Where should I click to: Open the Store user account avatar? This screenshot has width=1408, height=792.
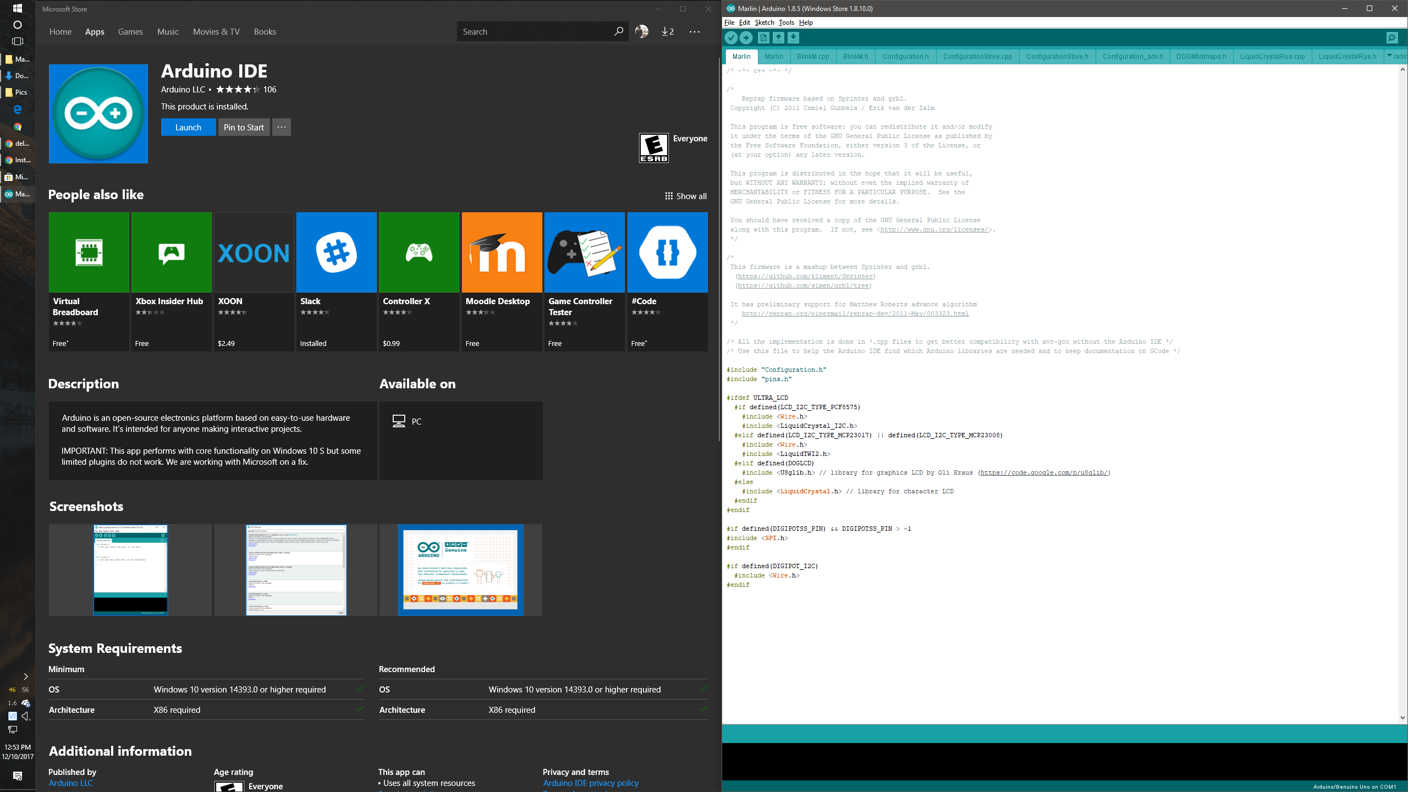pos(641,31)
